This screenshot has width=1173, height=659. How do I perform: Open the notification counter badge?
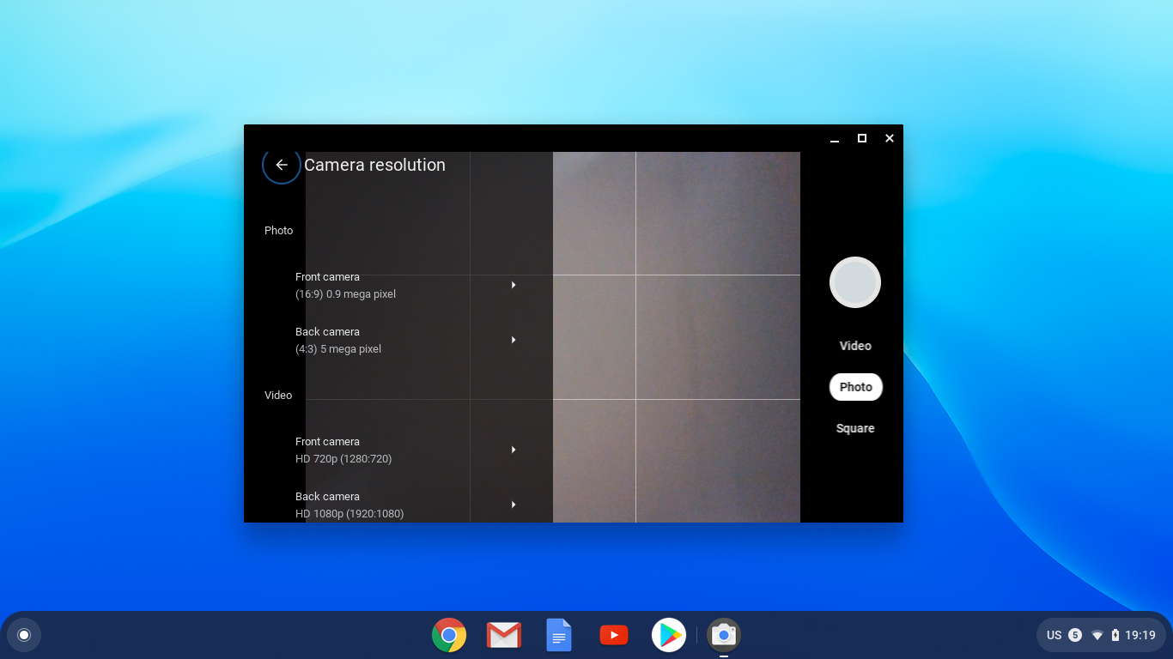coord(1075,635)
